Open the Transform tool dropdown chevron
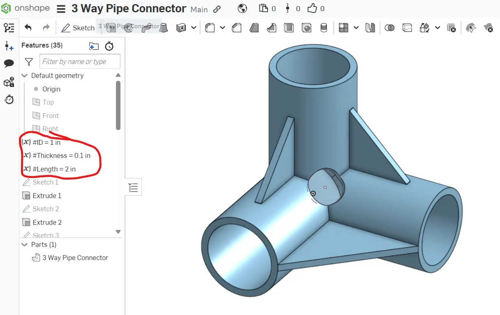Viewport: 500px width, 315px height. click(437, 28)
